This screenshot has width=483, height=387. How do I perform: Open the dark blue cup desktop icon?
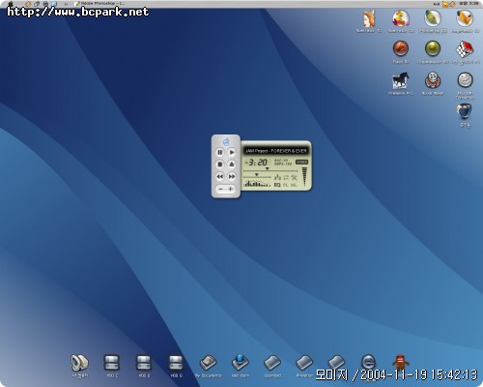pyautogui.click(x=466, y=115)
